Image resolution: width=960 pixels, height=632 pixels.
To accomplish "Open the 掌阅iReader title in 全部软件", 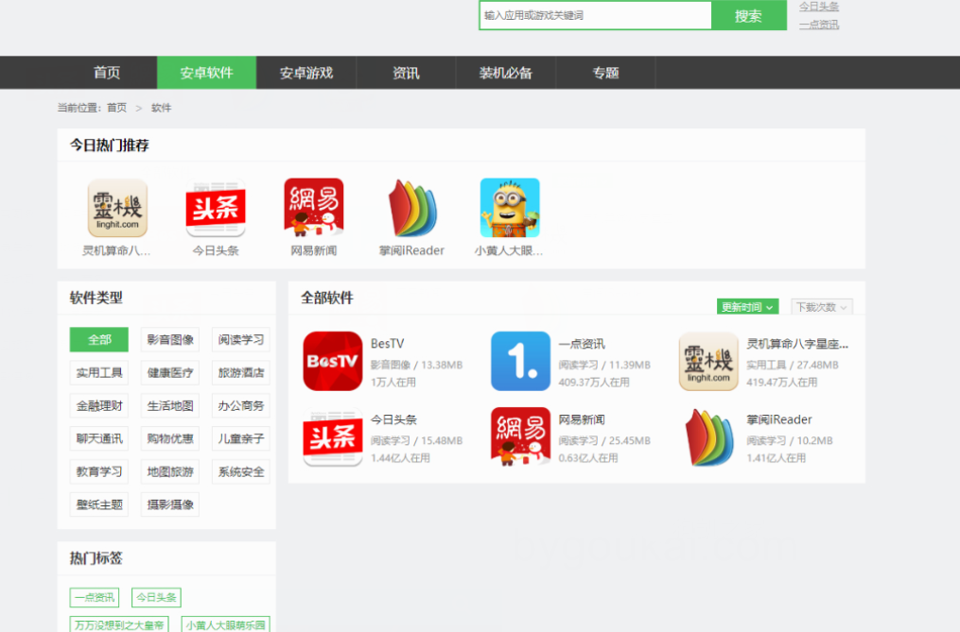I will (778, 419).
